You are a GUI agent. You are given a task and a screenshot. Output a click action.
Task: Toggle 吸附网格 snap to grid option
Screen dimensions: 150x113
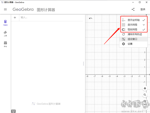(x=134, y=29)
